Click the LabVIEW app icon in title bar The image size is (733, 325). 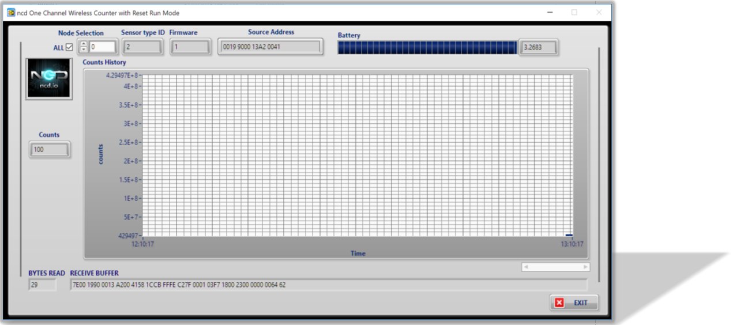(11, 13)
